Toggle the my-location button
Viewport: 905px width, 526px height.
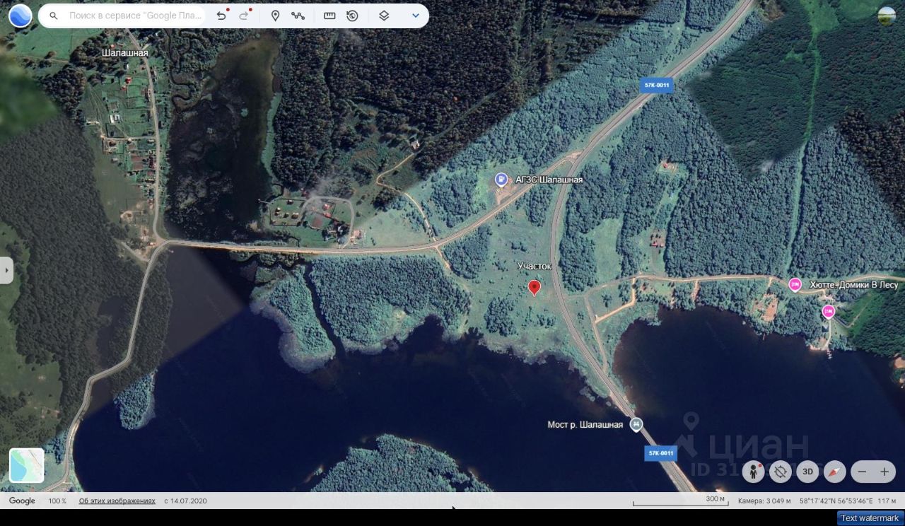[x=781, y=472]
